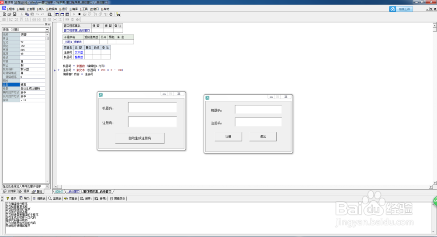
Task: Open the 搜寻2 tab
Action: click(101, 199)
